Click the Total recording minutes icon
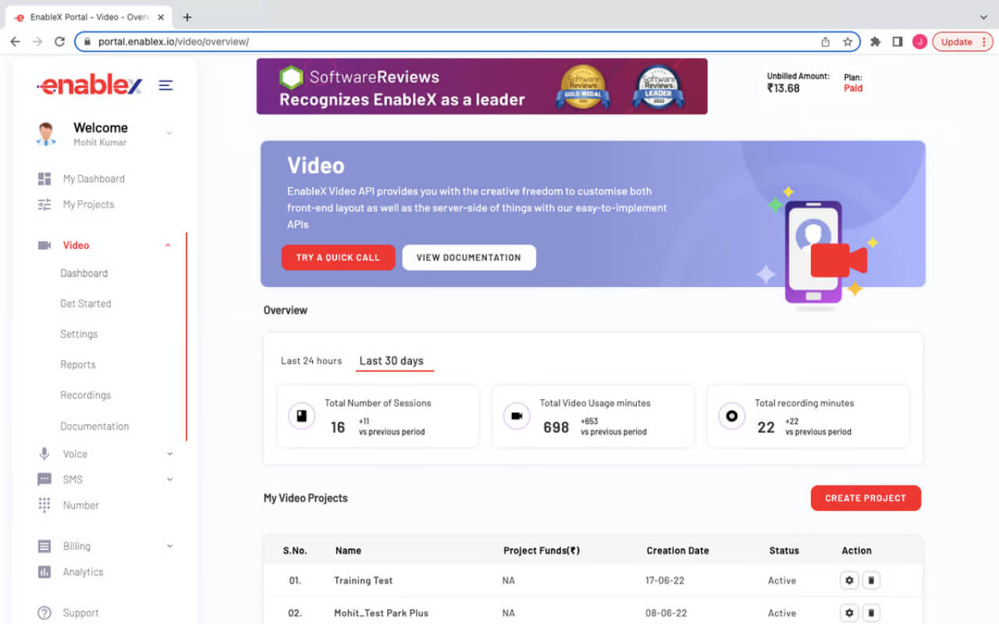The width and height of the screenshot is (999, 624). [732, 417]
